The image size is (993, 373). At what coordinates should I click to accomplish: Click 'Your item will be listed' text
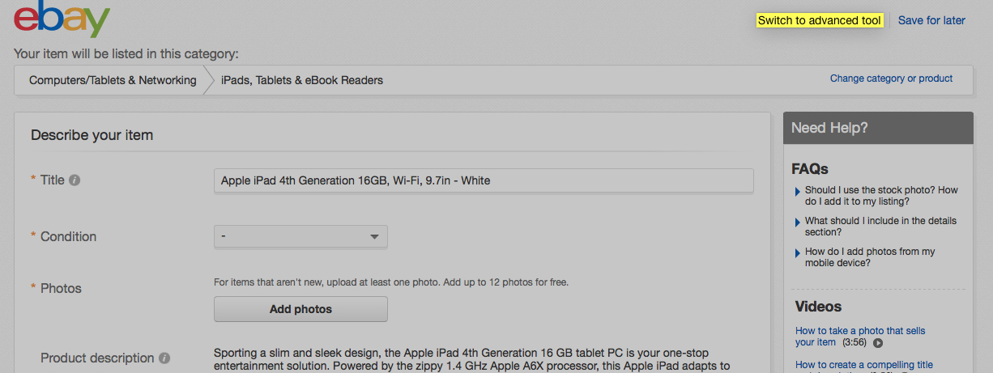click(x=126, y=54)
